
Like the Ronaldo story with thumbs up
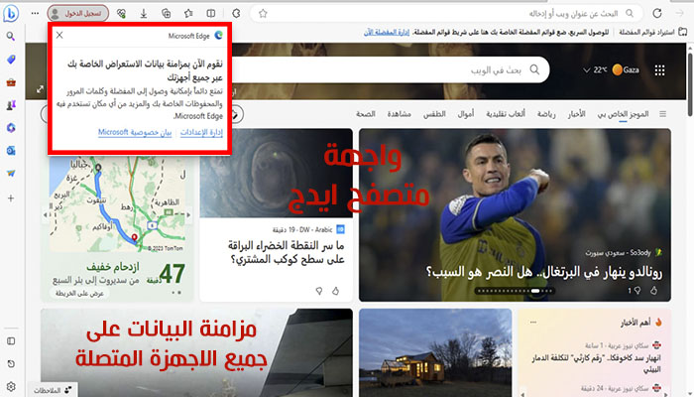pyautogui.click(x=653, y=290)
